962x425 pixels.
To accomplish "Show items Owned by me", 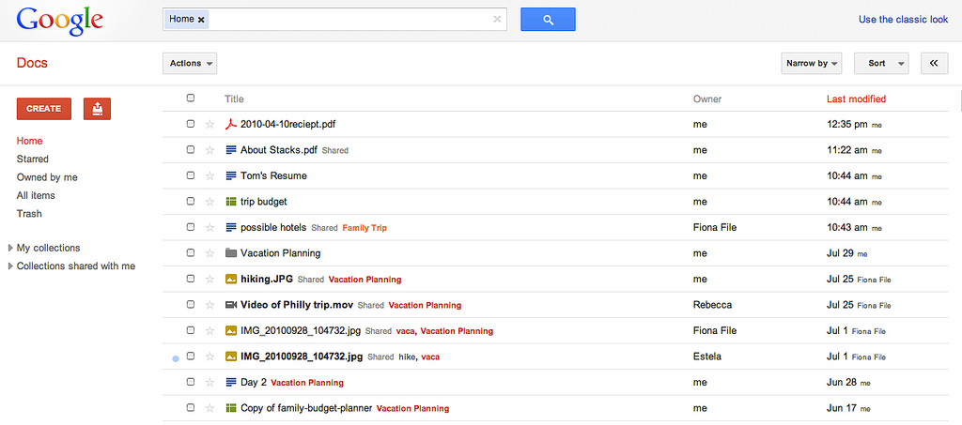I will coord(47,177).
